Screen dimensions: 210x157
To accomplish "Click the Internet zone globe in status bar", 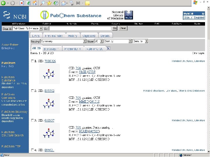I will click(x=181, y=155).
